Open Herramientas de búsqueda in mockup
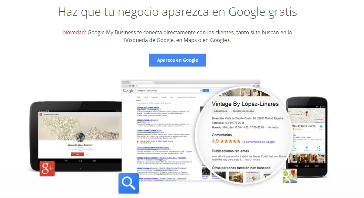This screenshot has height=198, width=364. pyautogui.click(x=186, y=97)
